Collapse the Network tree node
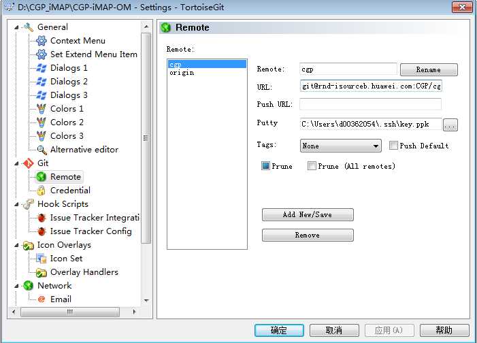477x343 pixels. [x=16, y=286]
